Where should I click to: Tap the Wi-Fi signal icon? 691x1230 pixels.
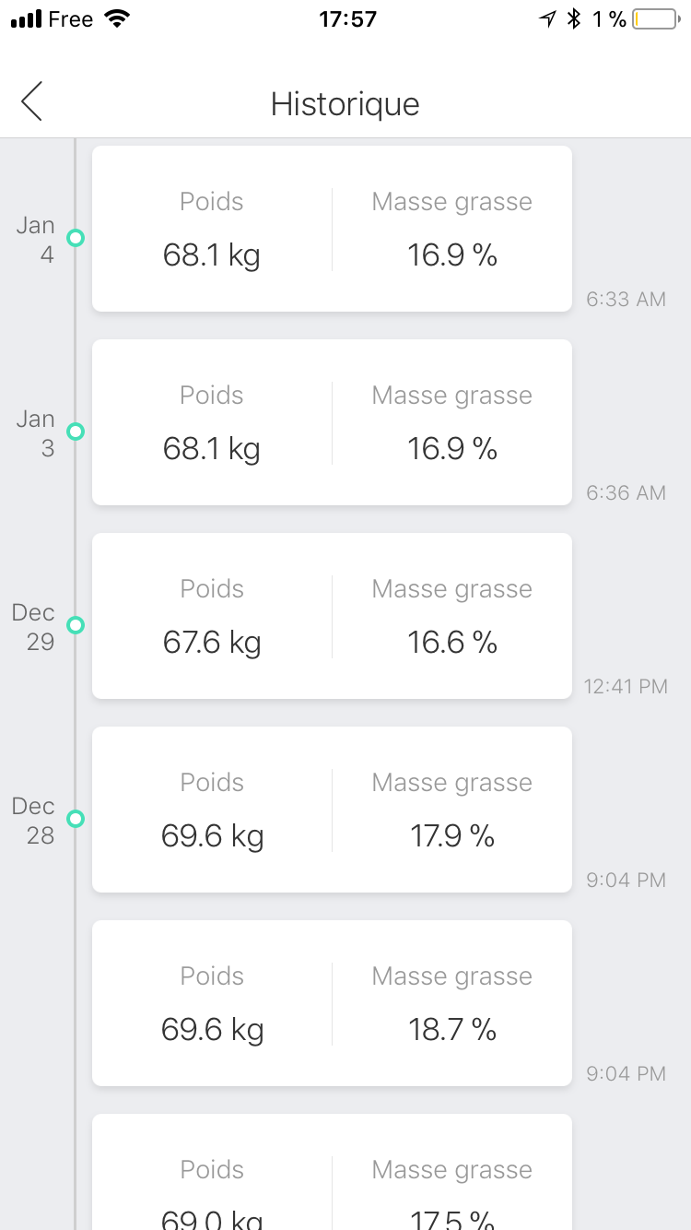coord(117,19)
